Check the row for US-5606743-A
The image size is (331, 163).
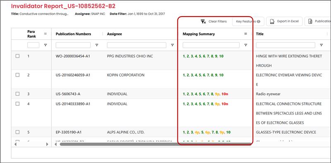tap(17, 94)
